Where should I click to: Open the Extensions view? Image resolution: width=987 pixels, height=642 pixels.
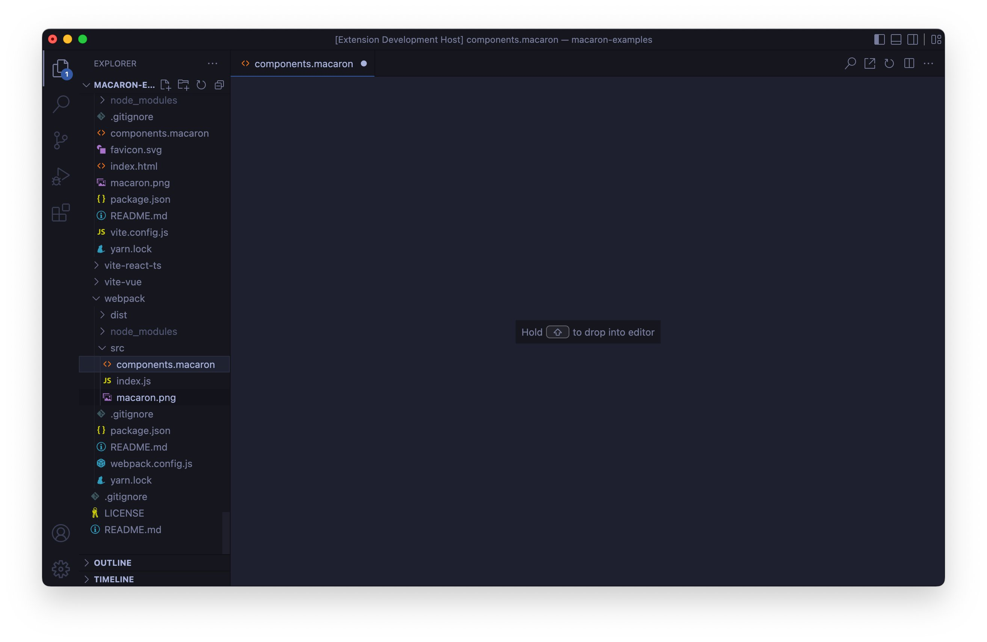coord(61,212)
